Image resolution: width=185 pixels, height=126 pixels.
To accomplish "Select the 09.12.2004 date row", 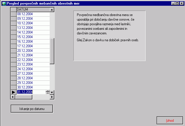I will coord(33,19).
